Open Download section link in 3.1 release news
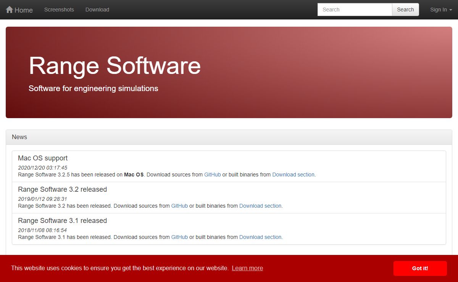This screenshot has height=282, width=458. [x=260, y=237]
